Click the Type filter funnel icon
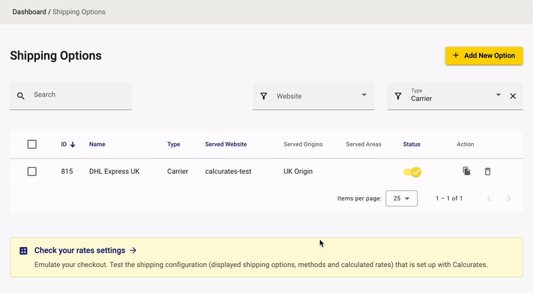Viewport: 533px width, 293px height. point(398,96)
